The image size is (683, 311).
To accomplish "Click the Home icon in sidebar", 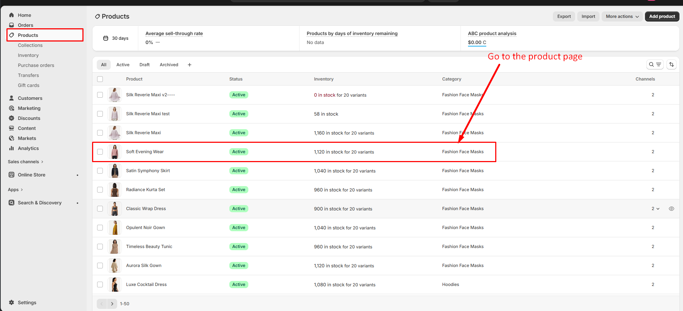I will pyautogui.click(x=11, y=15).
